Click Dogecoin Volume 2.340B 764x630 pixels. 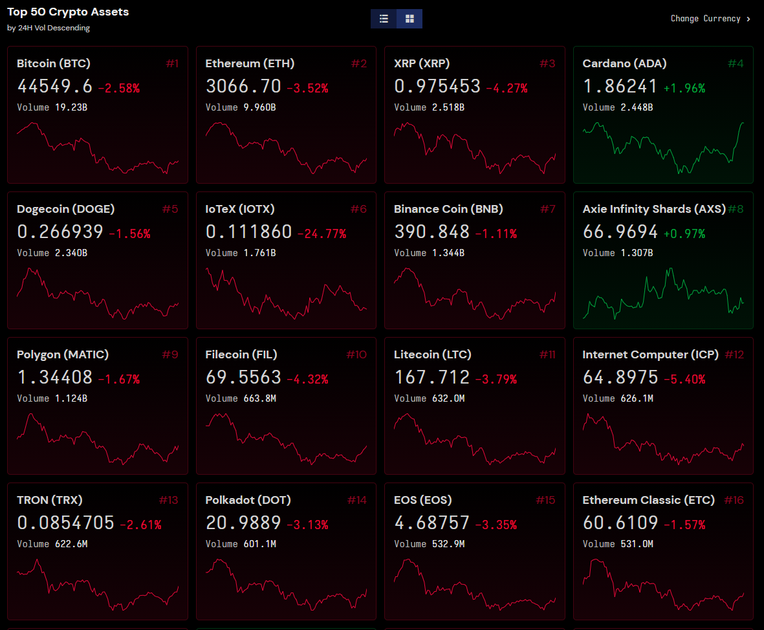tap(52, 253)
